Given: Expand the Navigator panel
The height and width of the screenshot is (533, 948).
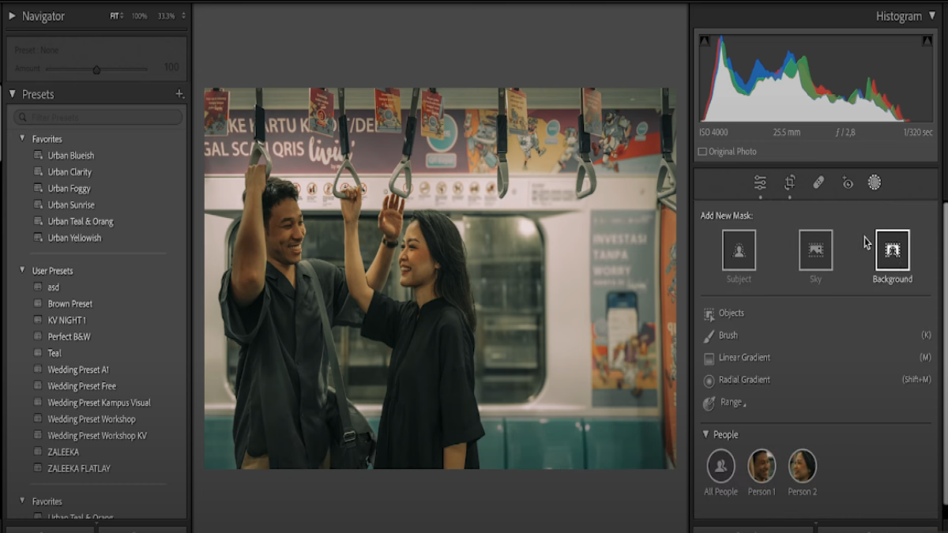Looking at the screenshot, I should (x=12, y=16).
